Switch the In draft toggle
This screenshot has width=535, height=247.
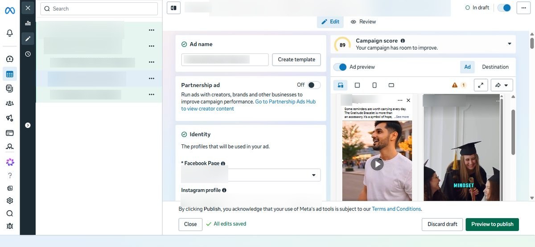[x=504, y=8]
